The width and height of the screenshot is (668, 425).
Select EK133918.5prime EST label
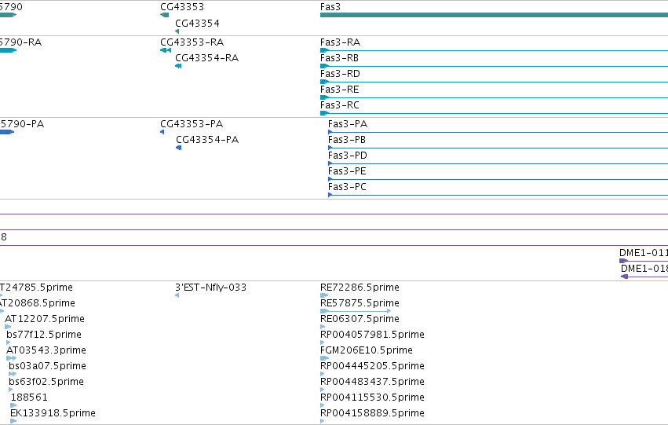point(53,413)
